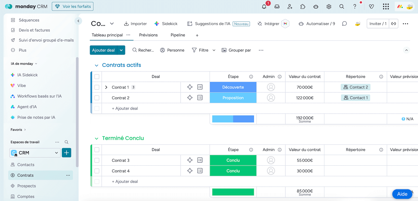Screen dimensions: 418x201
Task: Check the box for Contrat 1
Action: point(97,87)
